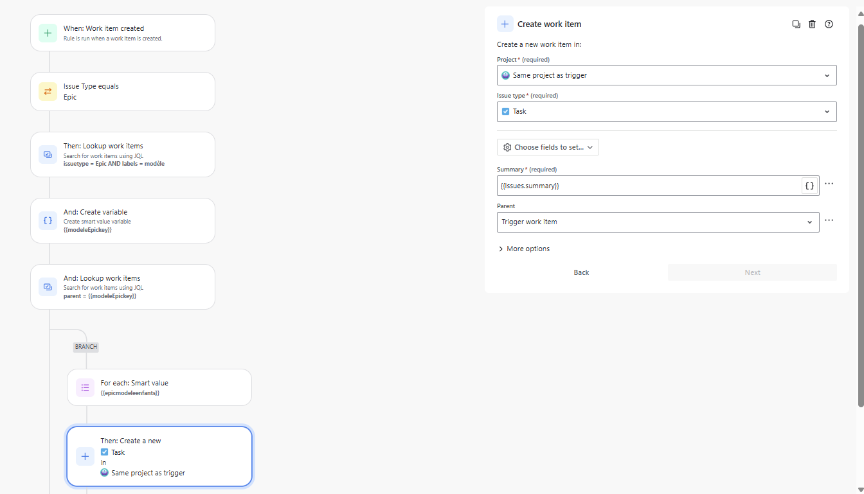Select the 'And: Create variable' step card
This screenshot has height=494, width=864.
click(x=123, y=220)
